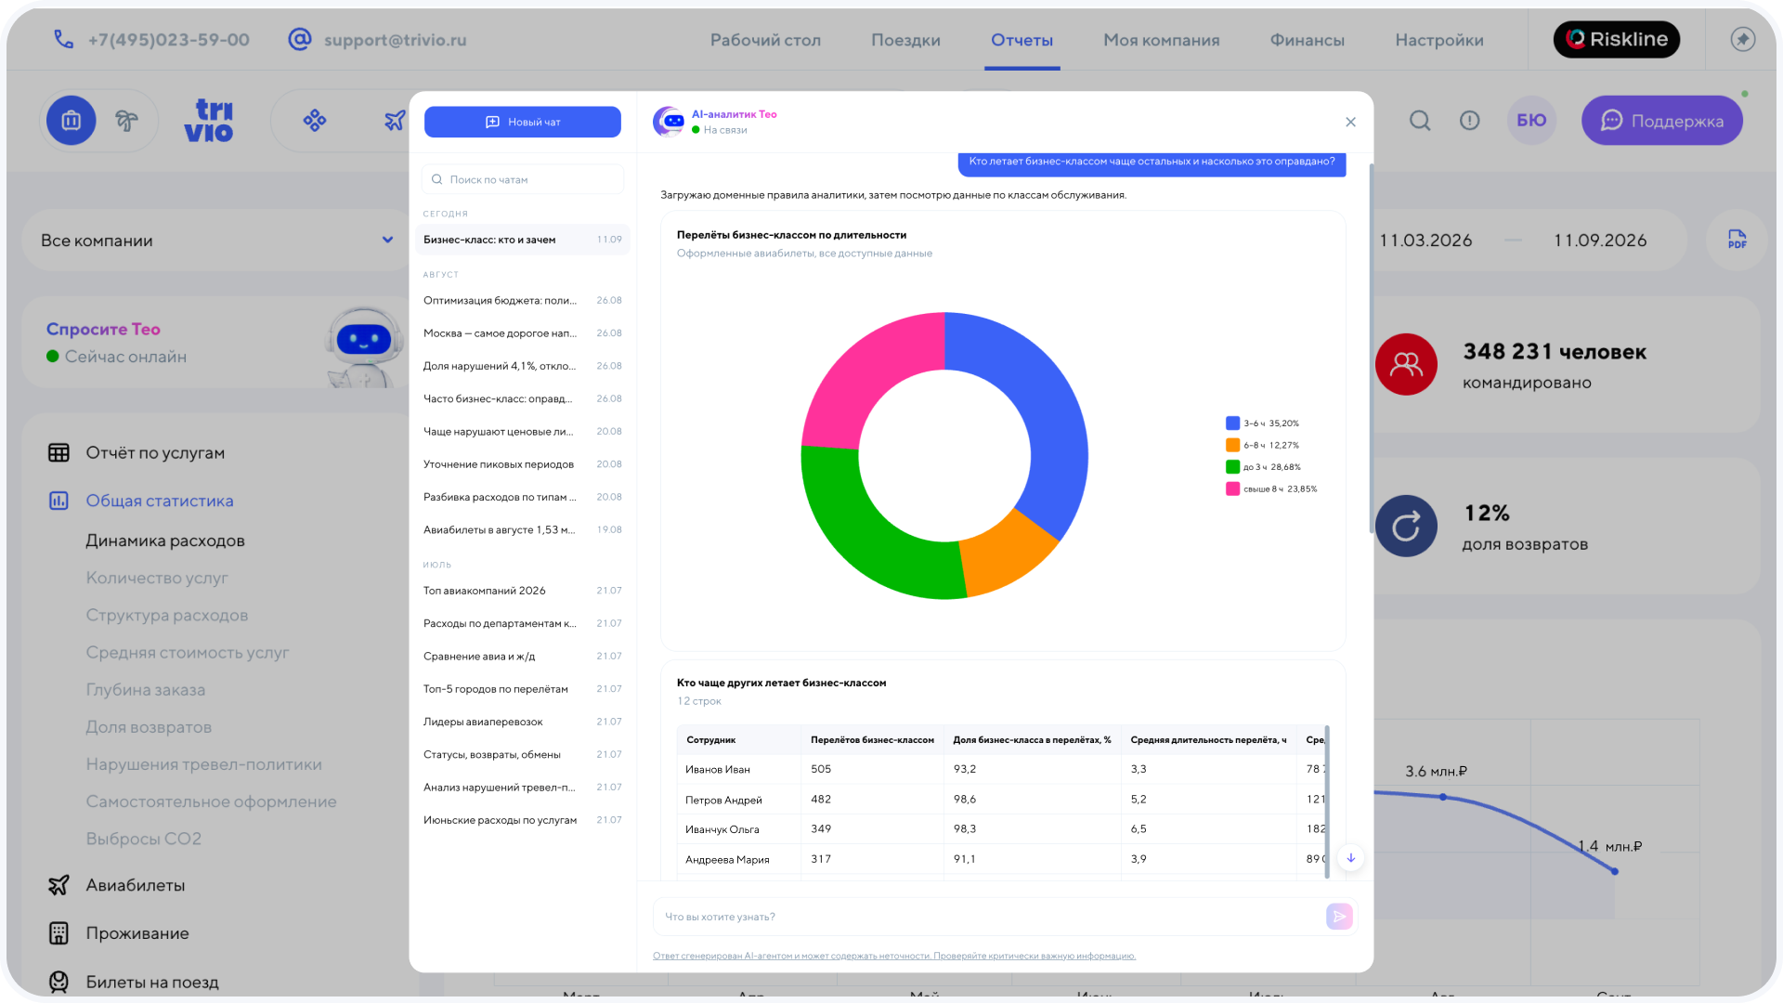Jump to latest with the down-arrow button

1351,858
